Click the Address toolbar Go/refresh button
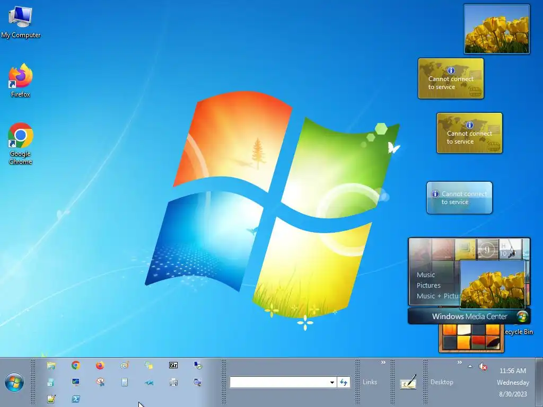 click(344, 383)
